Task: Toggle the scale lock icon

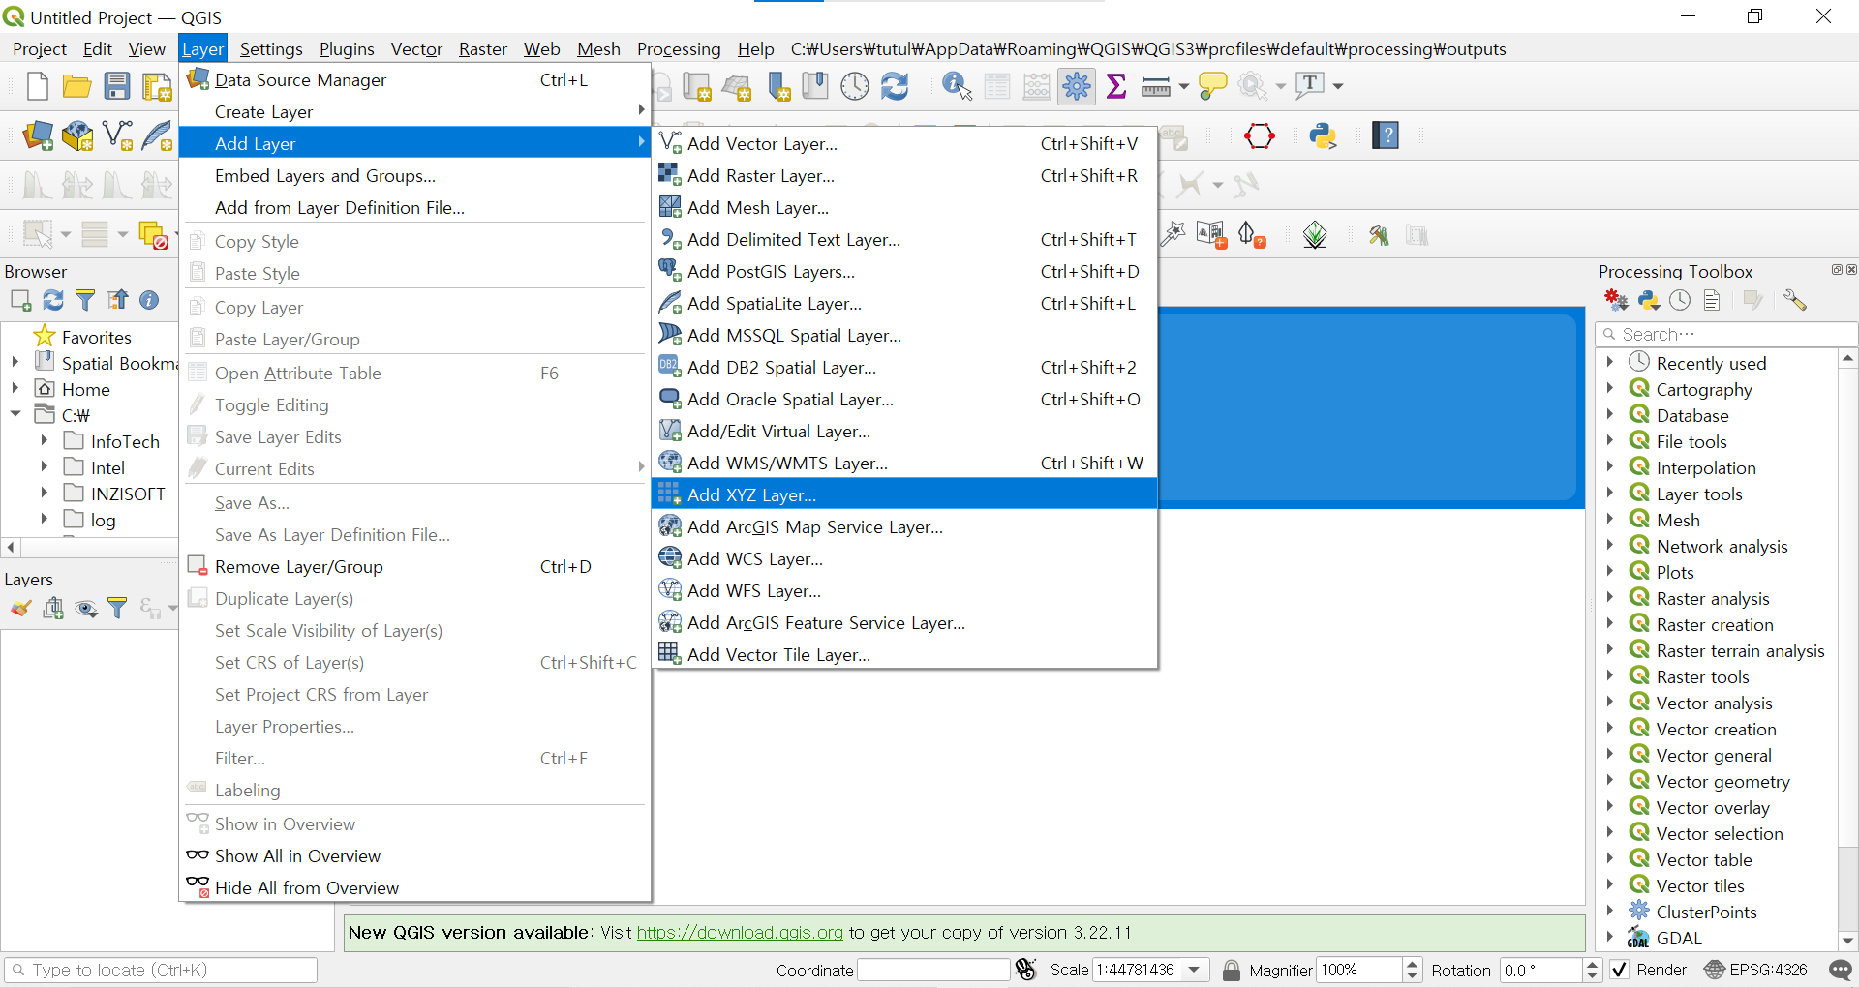Action: click(1231, 970)
